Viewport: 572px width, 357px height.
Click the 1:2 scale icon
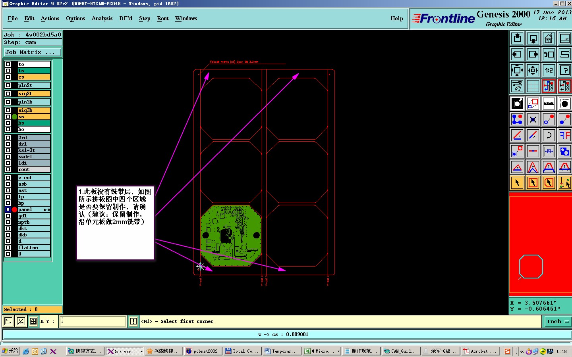click(x=549, y=70)
